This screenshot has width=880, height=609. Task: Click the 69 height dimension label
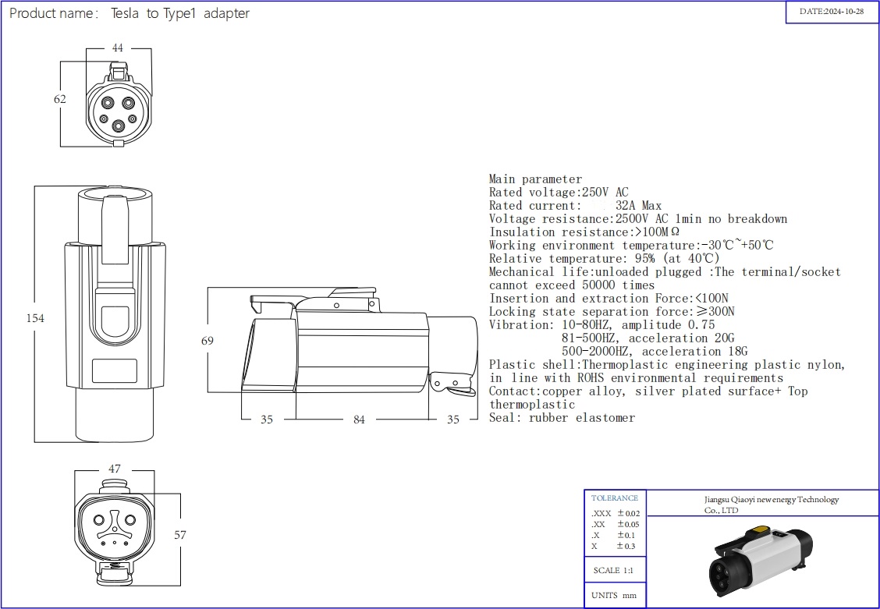(x=207, y=341)
